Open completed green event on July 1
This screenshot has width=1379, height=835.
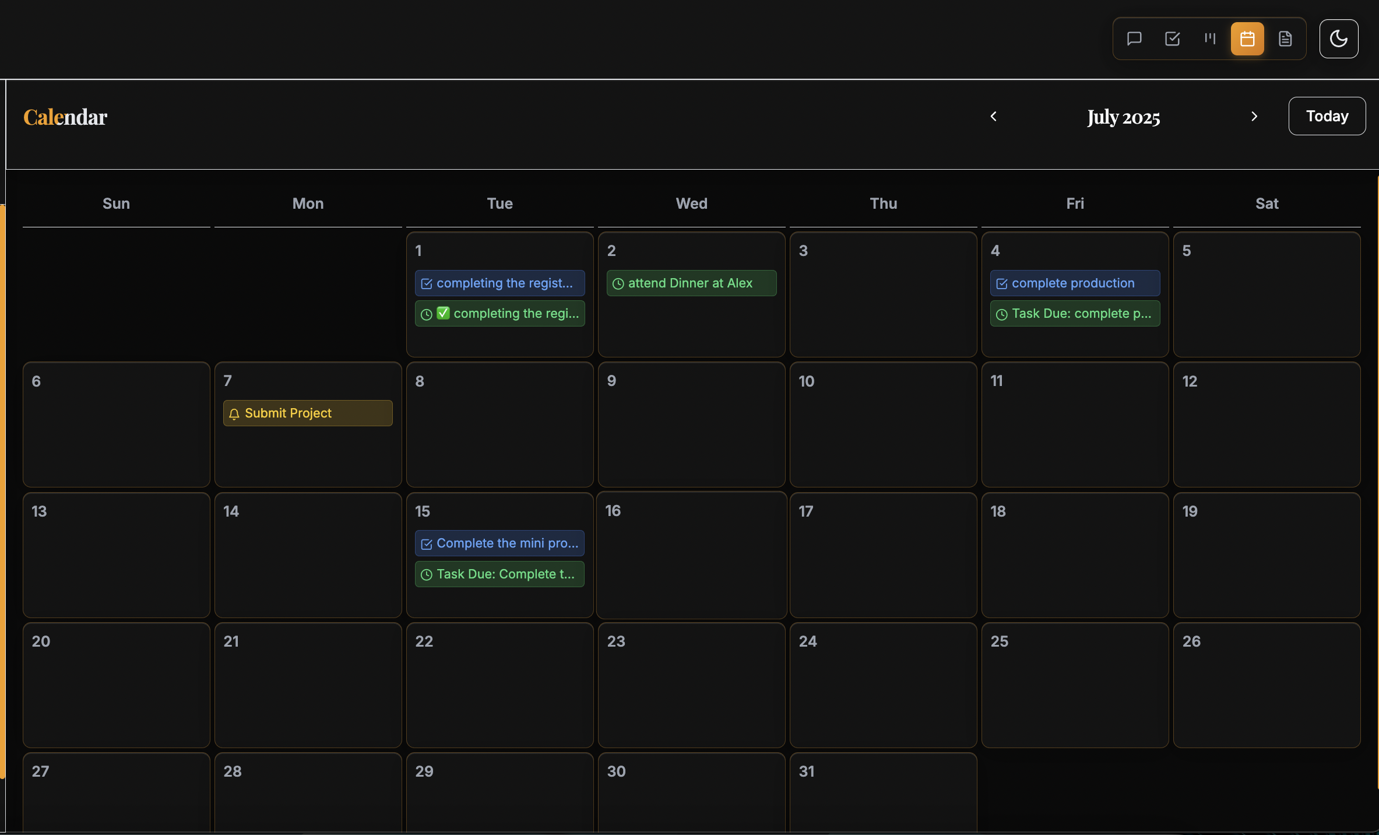(499, 314)
